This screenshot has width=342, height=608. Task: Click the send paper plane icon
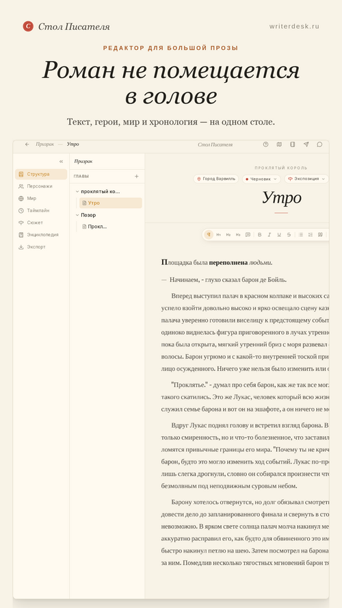coord(306,144)
